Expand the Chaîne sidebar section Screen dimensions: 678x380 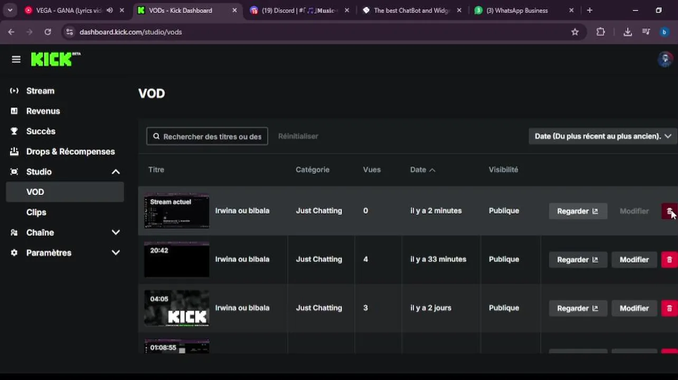coord(116,233)
